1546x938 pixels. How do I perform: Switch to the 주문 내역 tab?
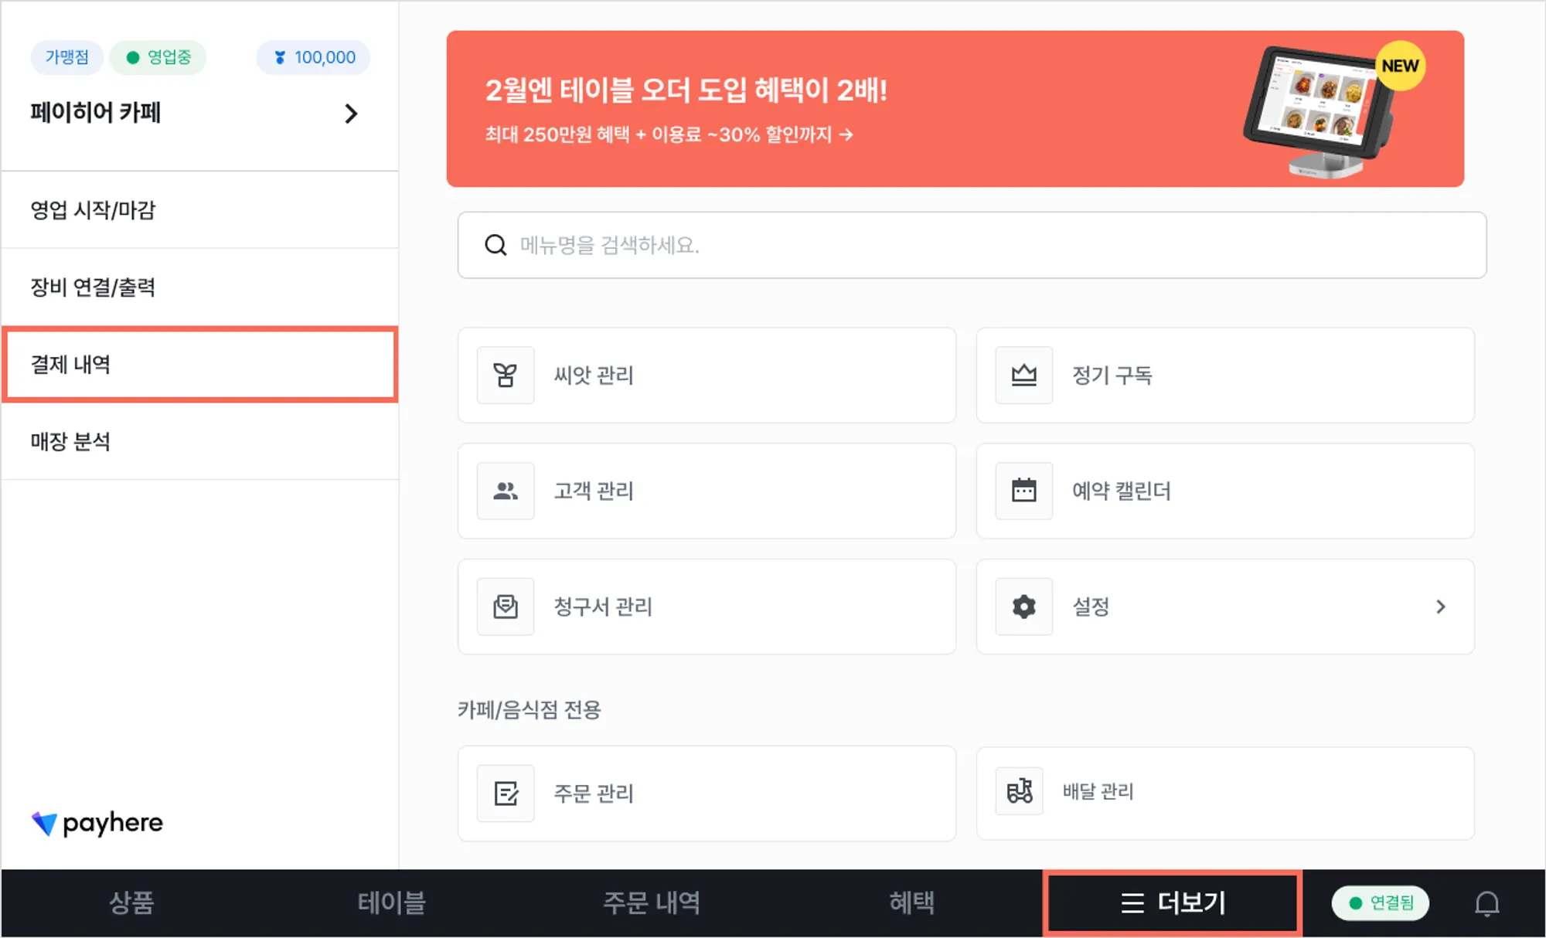click(651, 903)
